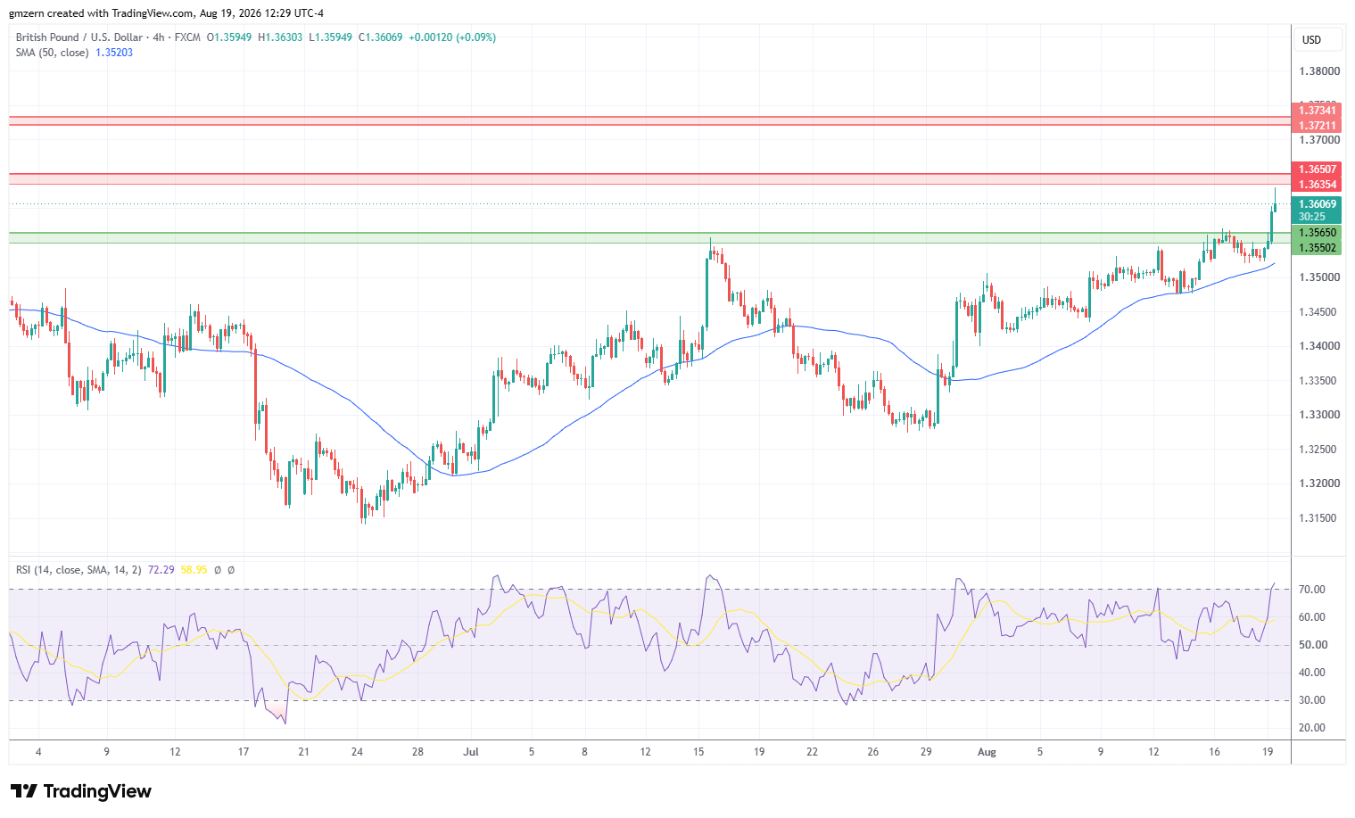
Task: Click the 1.35502 green price label
Action: [1317, 248]
